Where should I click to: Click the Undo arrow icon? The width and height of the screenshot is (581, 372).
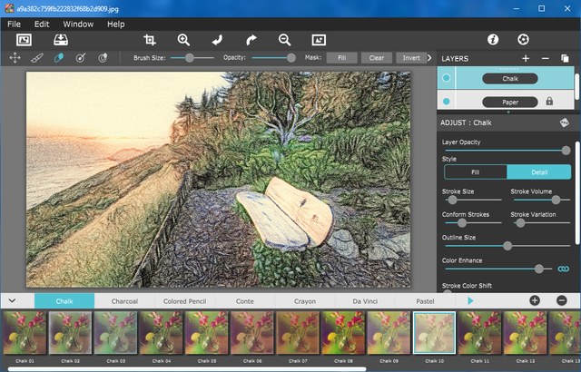pos(217,40)
